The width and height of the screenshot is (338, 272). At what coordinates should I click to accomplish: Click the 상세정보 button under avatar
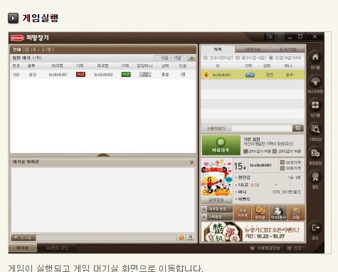point(216,200)
